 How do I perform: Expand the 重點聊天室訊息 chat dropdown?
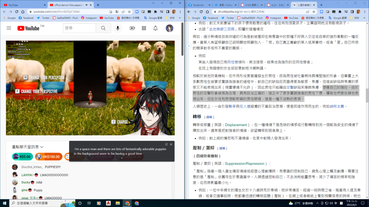(x=28, y=147)
